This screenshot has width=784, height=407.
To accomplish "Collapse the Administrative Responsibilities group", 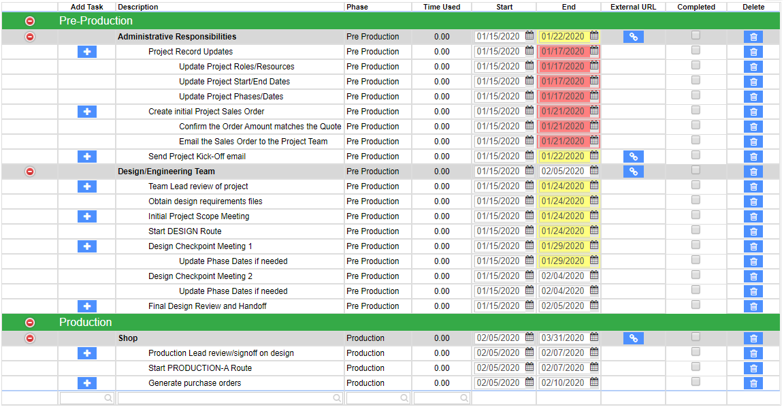I will [x=30, y=37].
